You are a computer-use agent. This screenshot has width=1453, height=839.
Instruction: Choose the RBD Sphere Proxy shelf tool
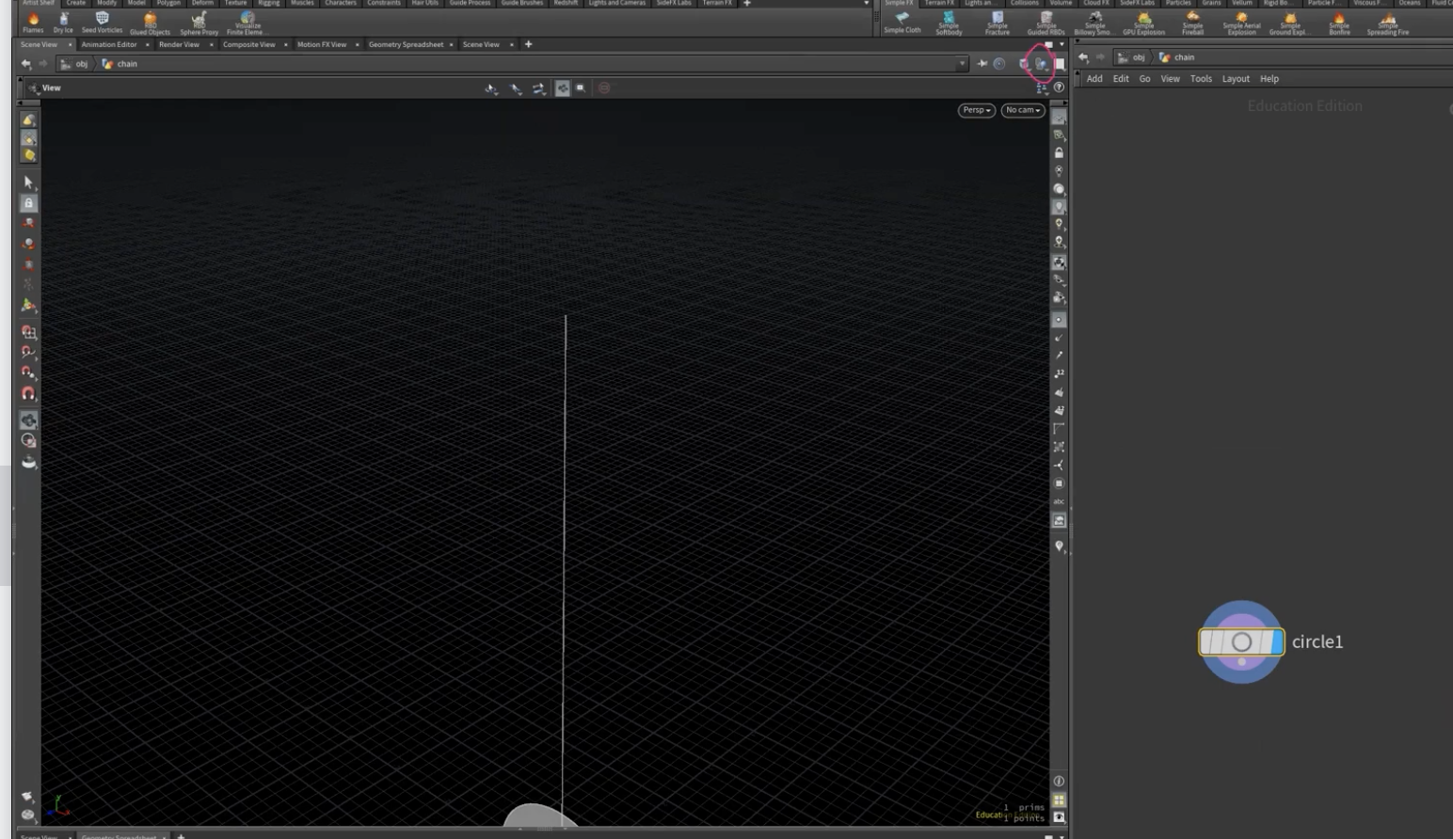199,24
